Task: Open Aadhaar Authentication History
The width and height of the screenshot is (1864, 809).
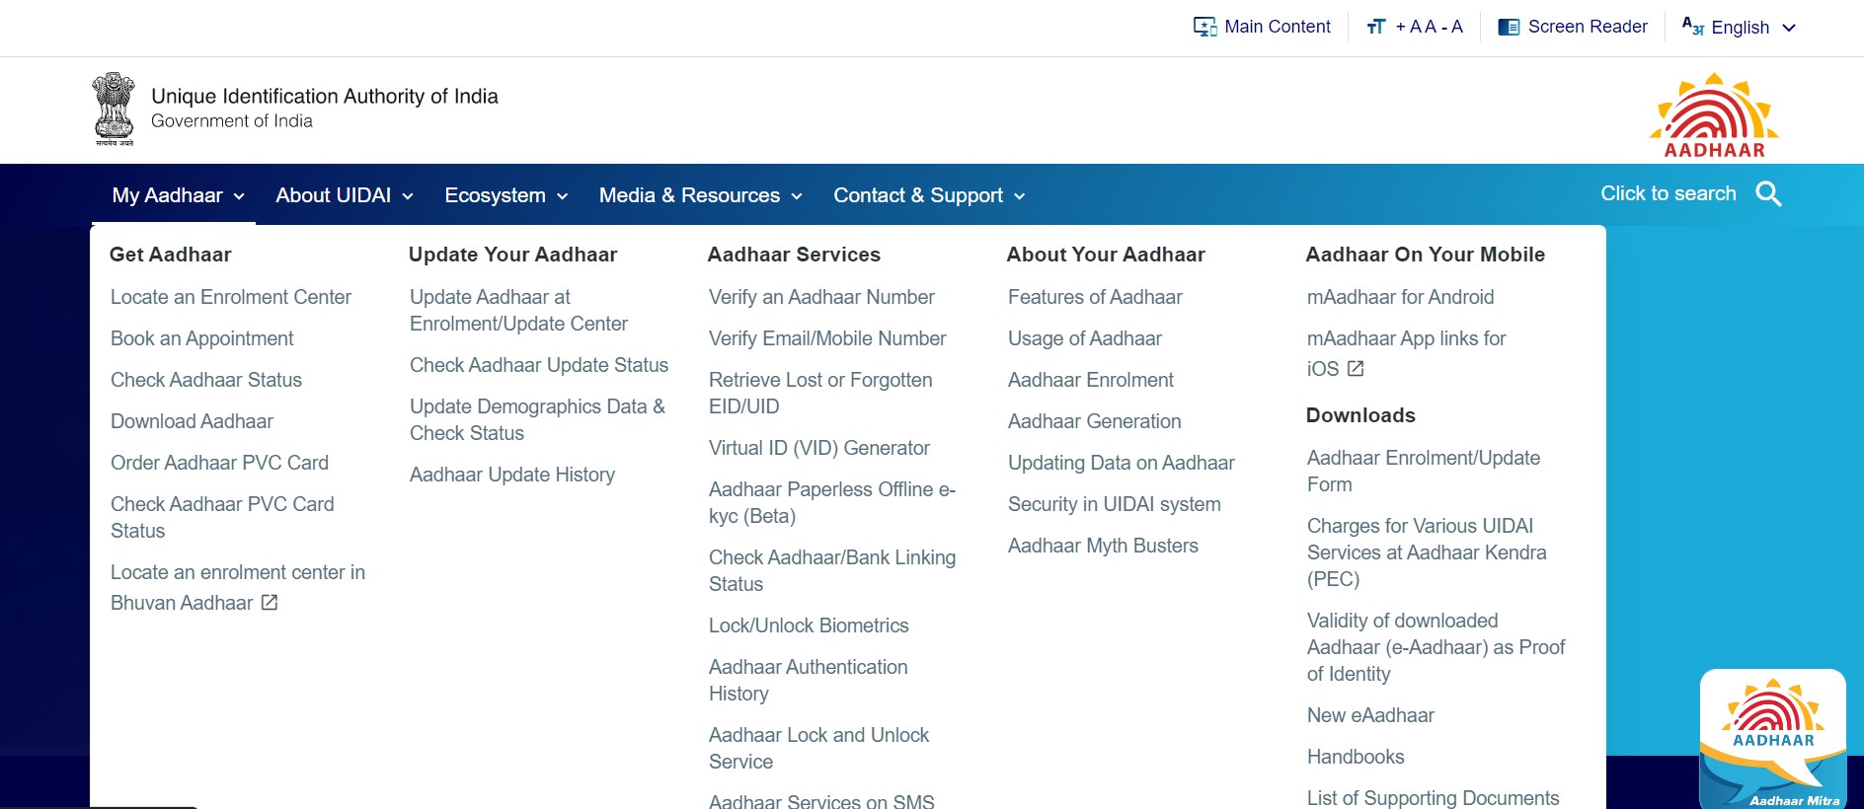Action: [x=808, y=680]
